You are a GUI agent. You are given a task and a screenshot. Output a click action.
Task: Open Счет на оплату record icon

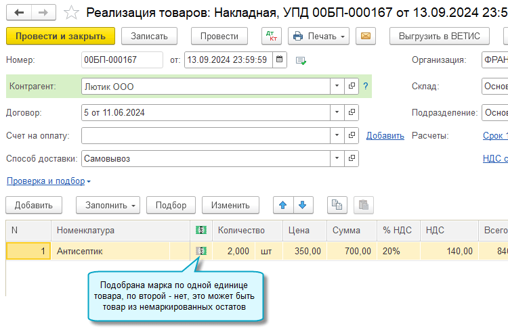pyautogui.click(x=352, y=135)
